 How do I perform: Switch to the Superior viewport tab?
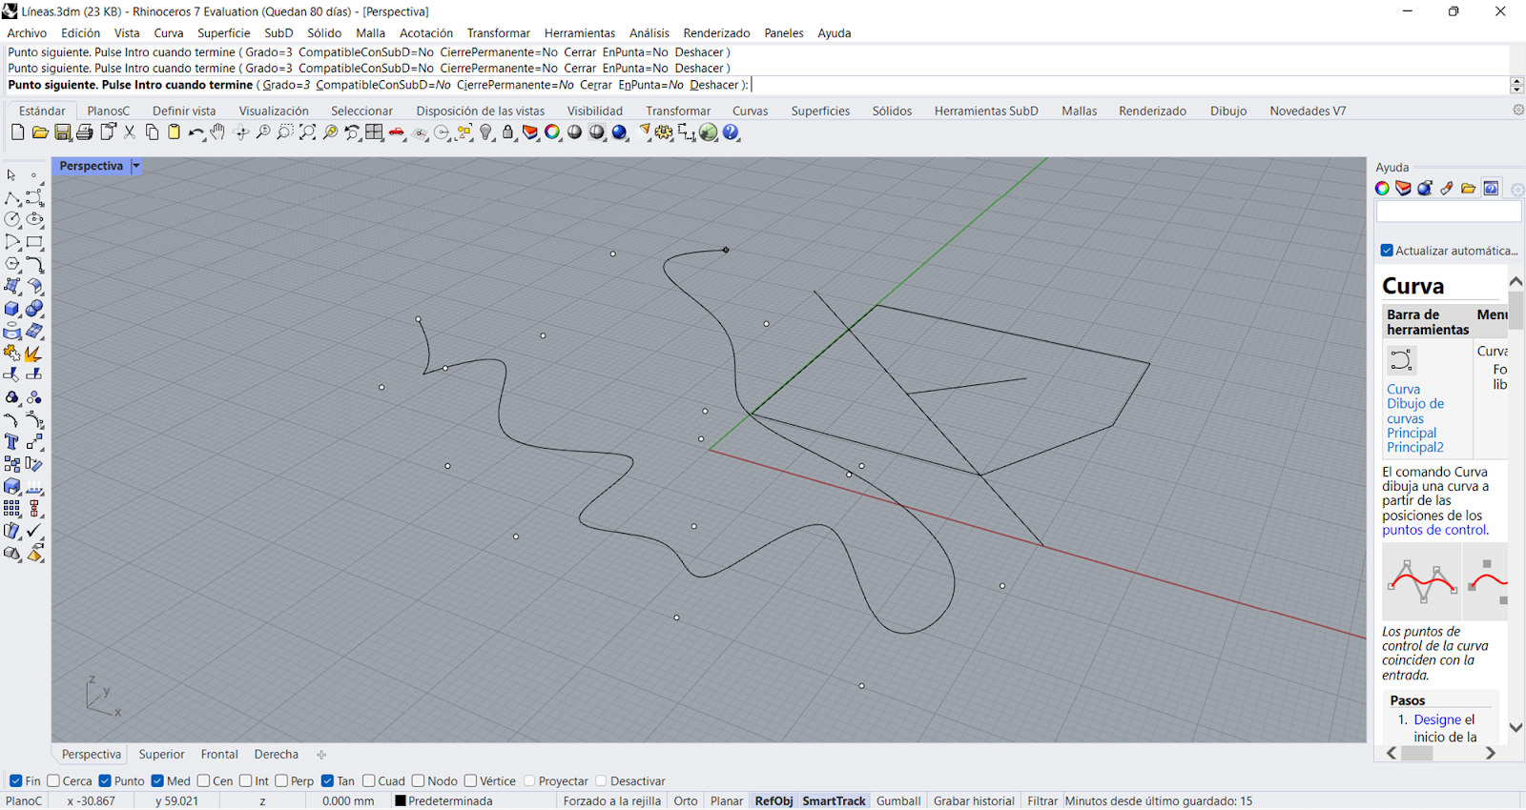tap(161, 754)
